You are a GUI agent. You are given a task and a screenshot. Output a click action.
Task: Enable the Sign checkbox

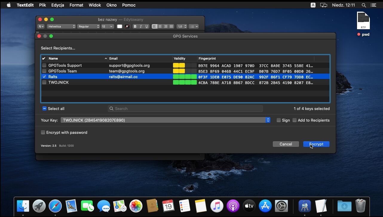point(279,120)
